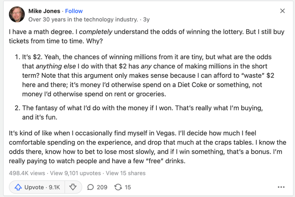Follow Mike Jones
This screenshot has width=295, height=197.
pos(74,11)
